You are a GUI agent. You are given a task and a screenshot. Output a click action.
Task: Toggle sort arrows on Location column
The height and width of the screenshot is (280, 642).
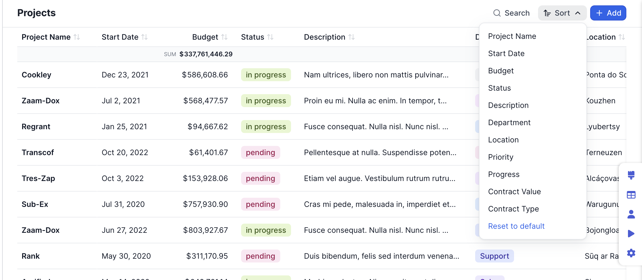pyautogui.click(x=622, y=37)
